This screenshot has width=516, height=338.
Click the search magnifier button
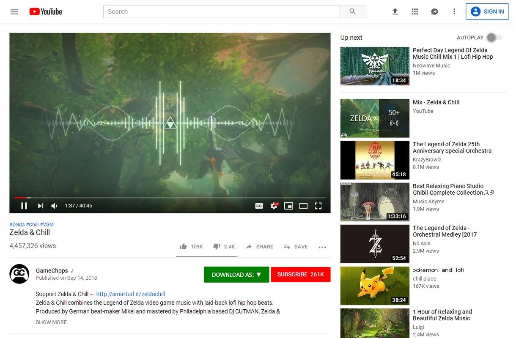[x=353, y=12]
